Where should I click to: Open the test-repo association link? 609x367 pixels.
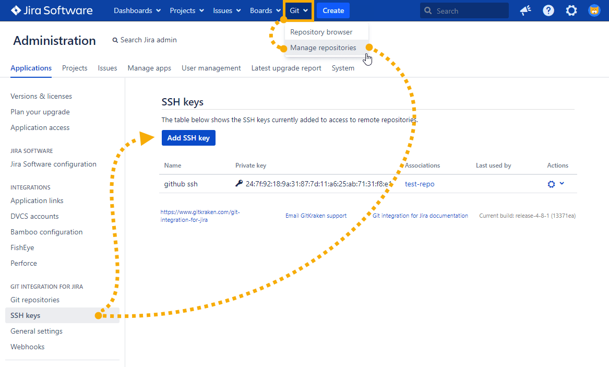[x=420, y=184]
